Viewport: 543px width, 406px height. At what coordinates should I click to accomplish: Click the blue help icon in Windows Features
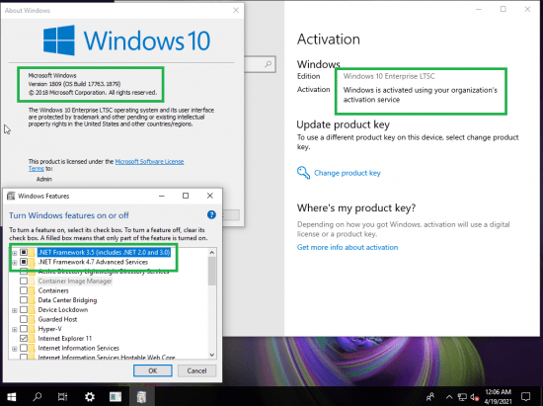pos(211,215)
